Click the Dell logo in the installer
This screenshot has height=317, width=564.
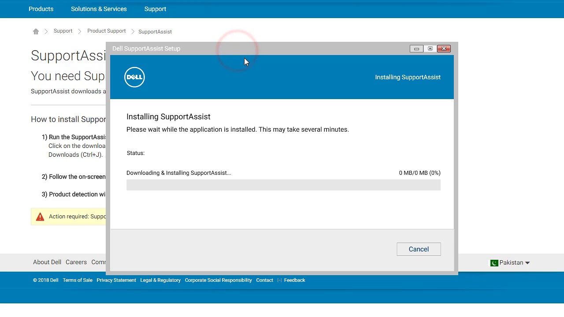click(134, 77)
